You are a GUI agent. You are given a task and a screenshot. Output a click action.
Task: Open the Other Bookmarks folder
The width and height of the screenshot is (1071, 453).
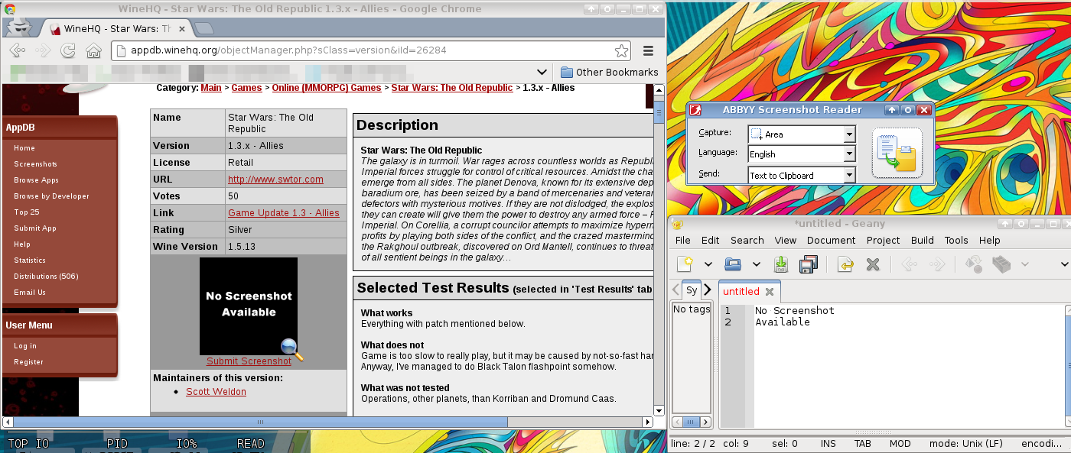[x=610, y=72]
